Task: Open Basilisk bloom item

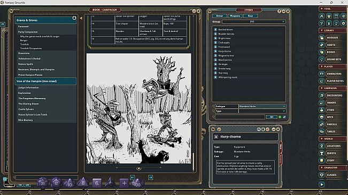Action: point(226,29)
